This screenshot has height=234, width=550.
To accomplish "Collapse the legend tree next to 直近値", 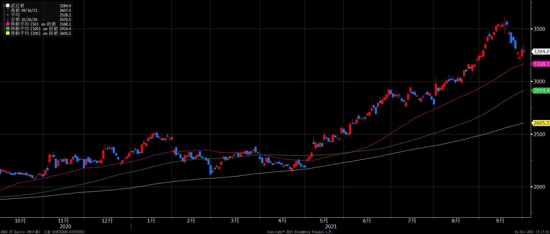I will 4,5.
